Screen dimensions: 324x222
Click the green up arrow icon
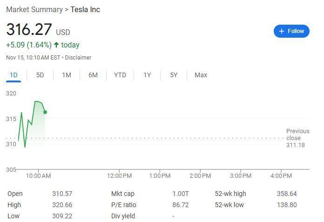click(56, 45)
